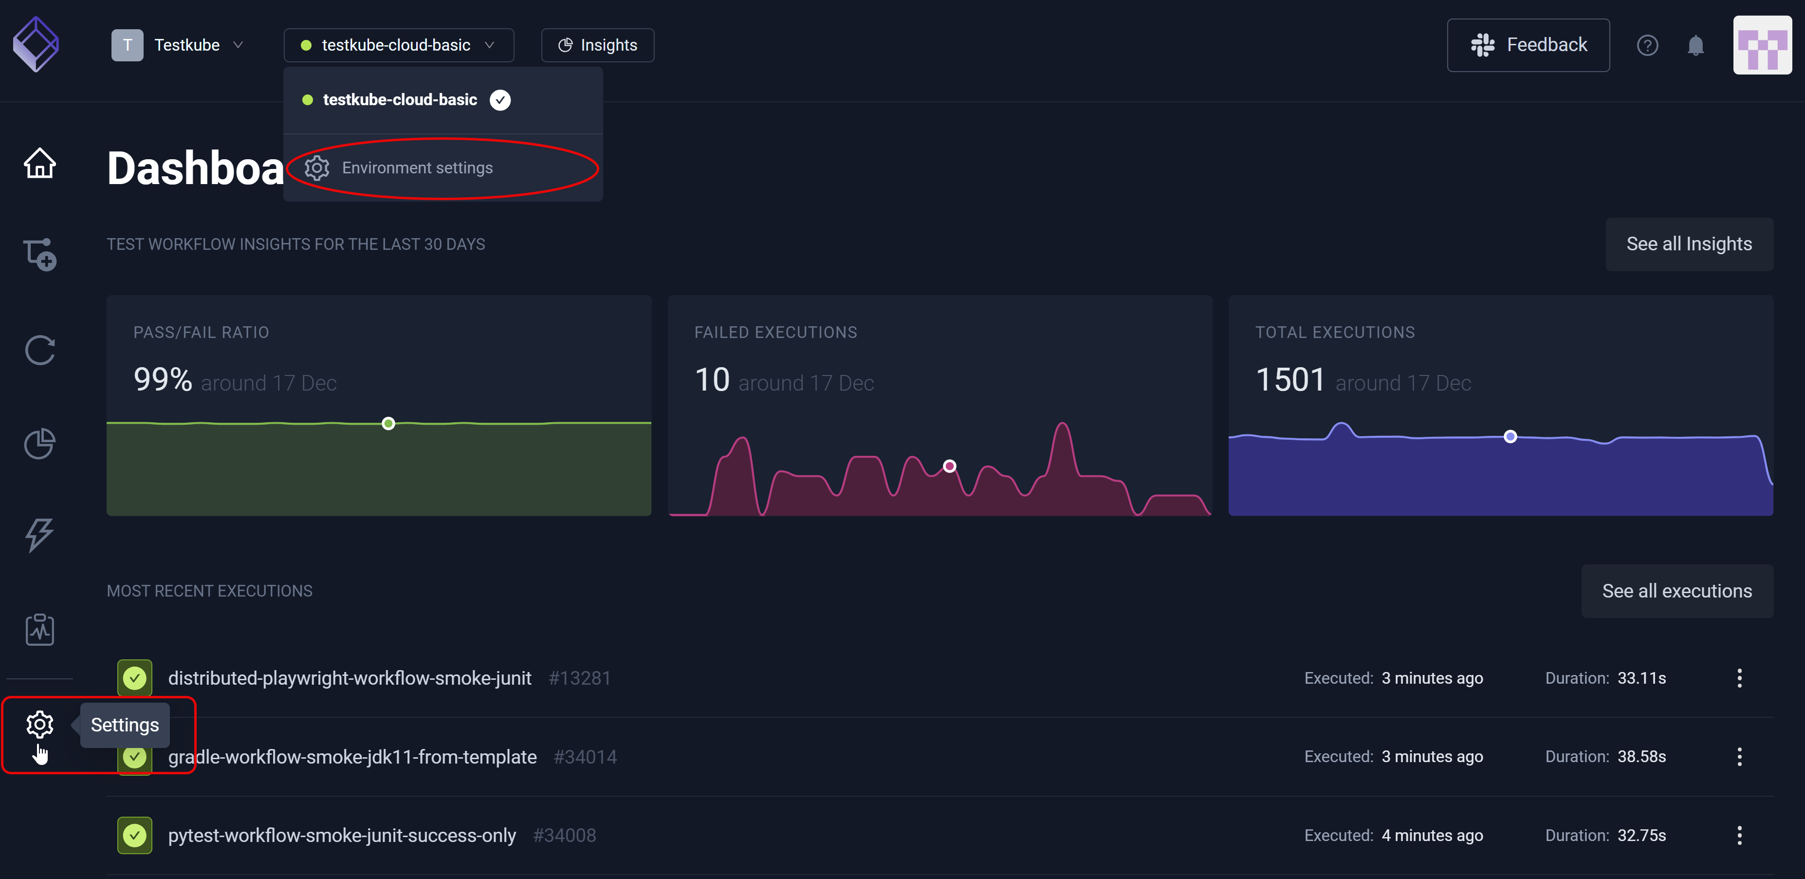Open the pie chart insights sidebar icon
The width and height of the screenshot is (1805, 879).
click(40, 443)
